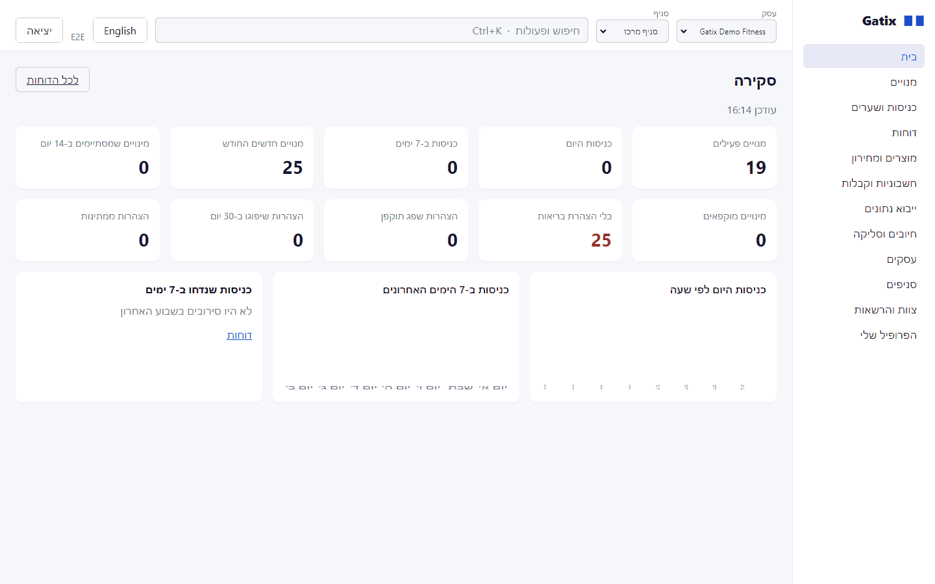Open עסקים in the sidebar
This screenshot has width=935, height=584.
click(x=864, y=259)
